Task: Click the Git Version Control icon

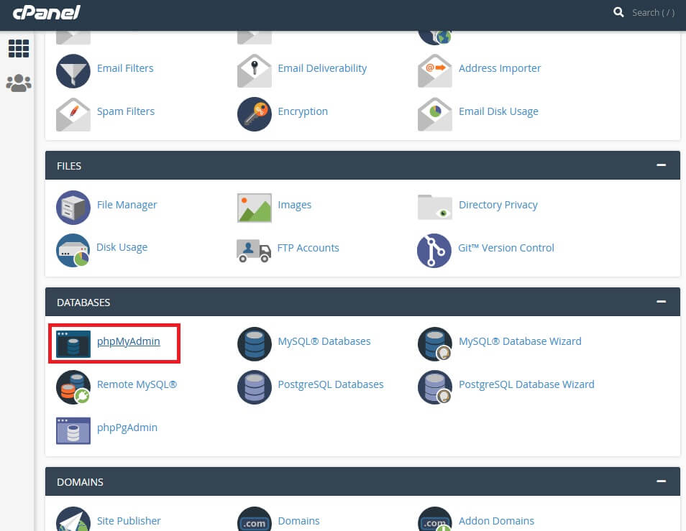Action: pos(434,251)
